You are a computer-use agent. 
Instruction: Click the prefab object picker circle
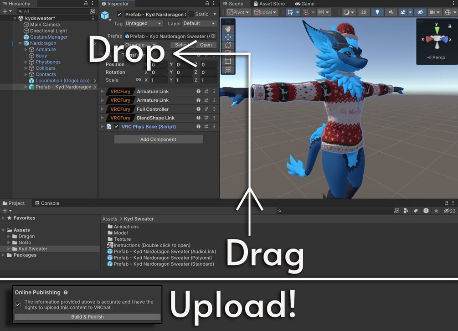click(x=213, y=36)
